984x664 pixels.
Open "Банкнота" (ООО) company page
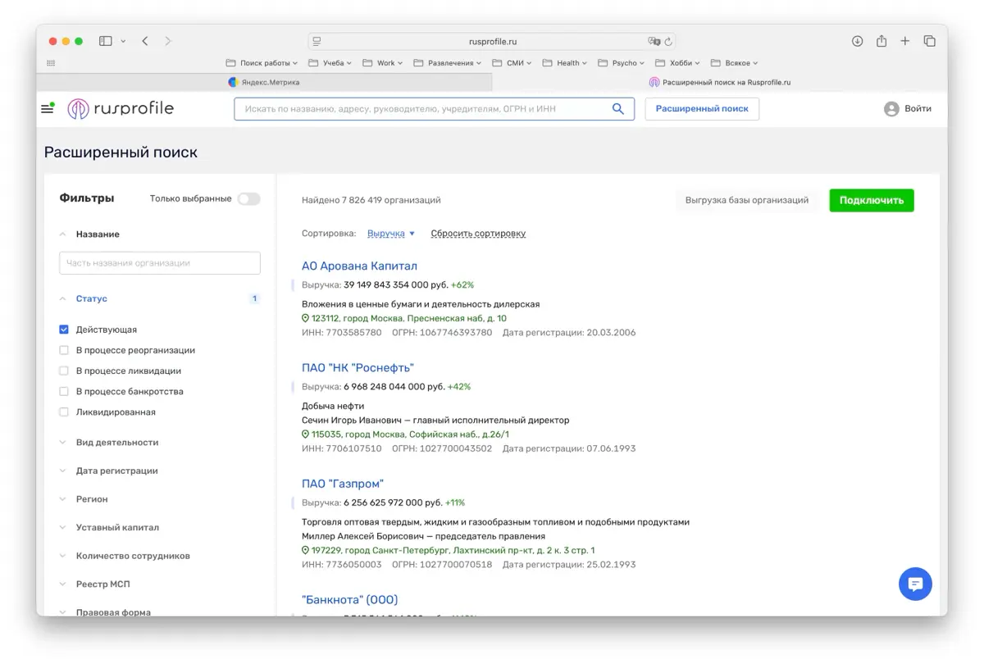[x=349, y=600]
